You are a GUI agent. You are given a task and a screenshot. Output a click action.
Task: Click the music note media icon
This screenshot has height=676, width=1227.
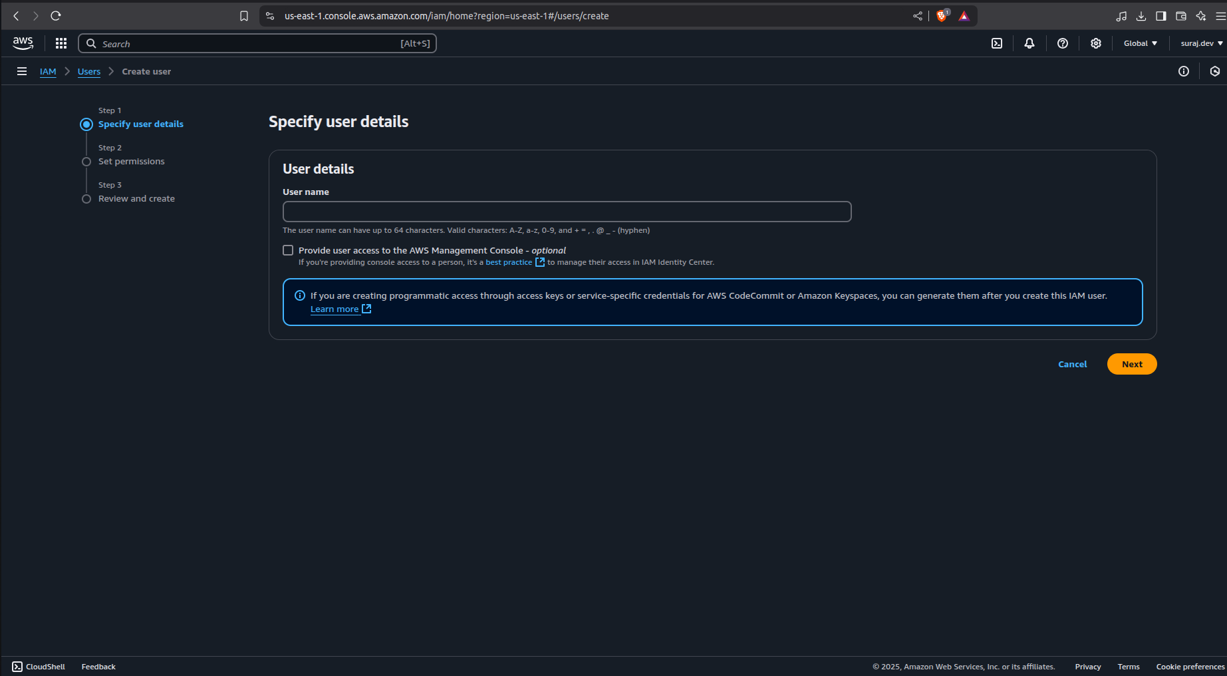coord(1121,16)
